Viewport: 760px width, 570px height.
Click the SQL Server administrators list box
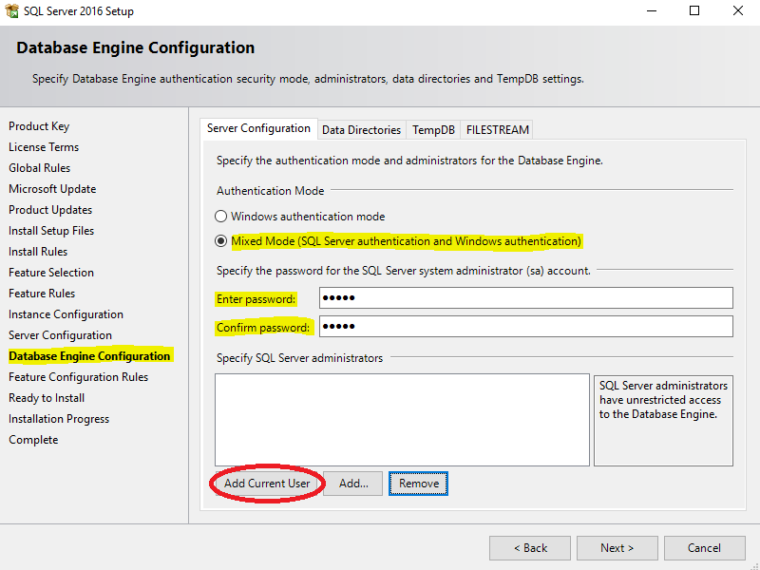(402, 420)
